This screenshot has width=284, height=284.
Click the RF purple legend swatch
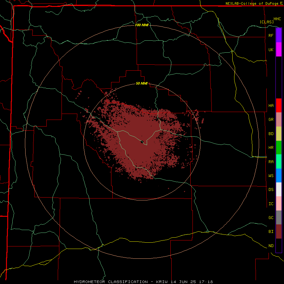click(x=279, y=35)
